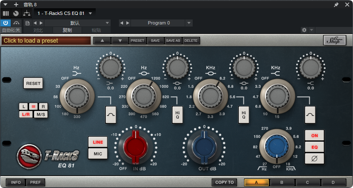Screen dimensions: 353x188
Task: Toggle high band bell shape switch
Action: pyautogui.click(x=310, y=115)
